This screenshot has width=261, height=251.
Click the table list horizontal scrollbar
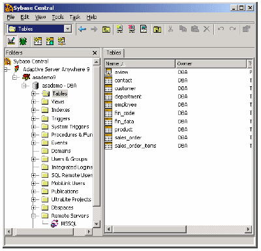[178, 229]
